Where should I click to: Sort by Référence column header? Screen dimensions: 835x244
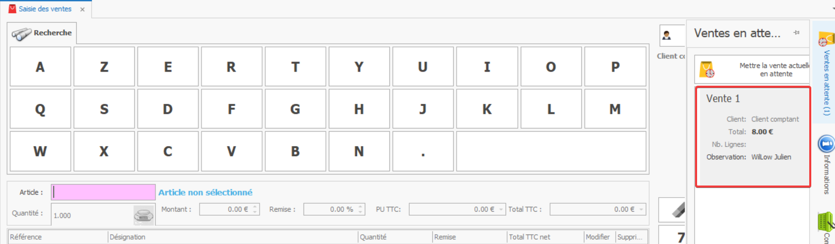coord(58,237)
